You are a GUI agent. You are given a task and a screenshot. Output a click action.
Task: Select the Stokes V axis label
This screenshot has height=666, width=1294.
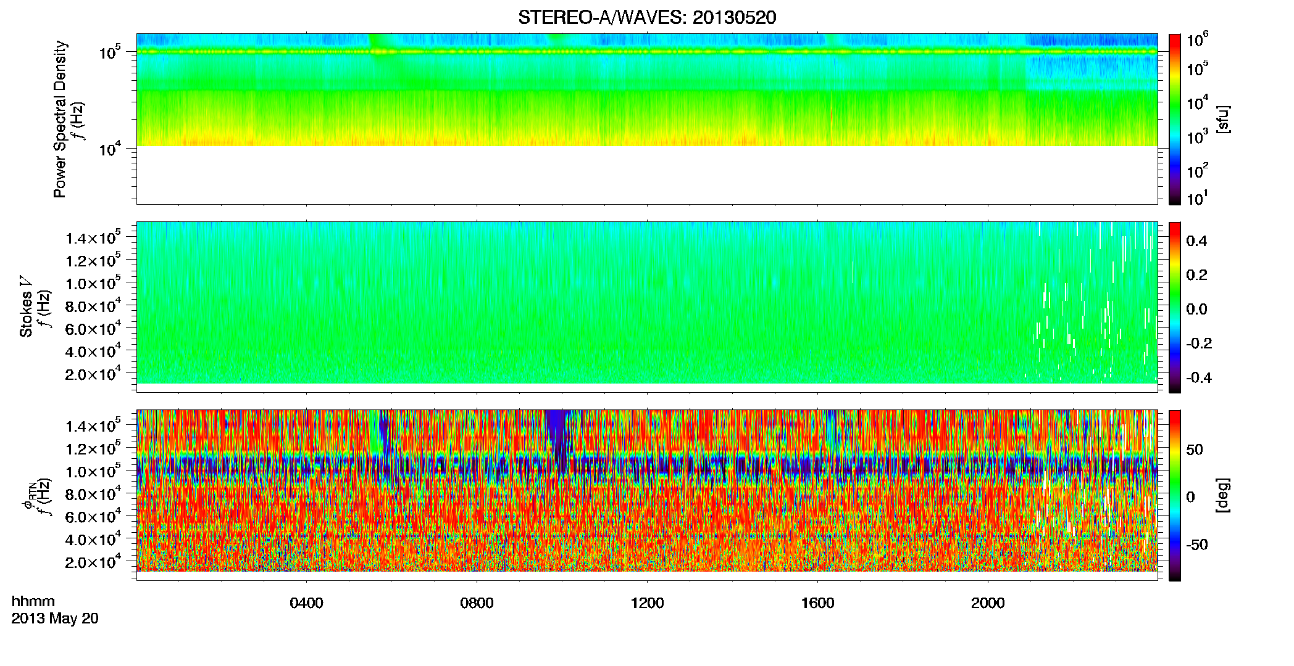(x=26, y=306)
